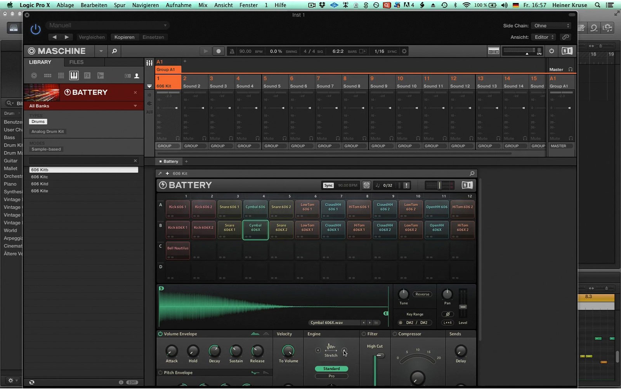Switch to the LIBRARY tab
Screen dimensions: 621x390
[x=40, y=62]
